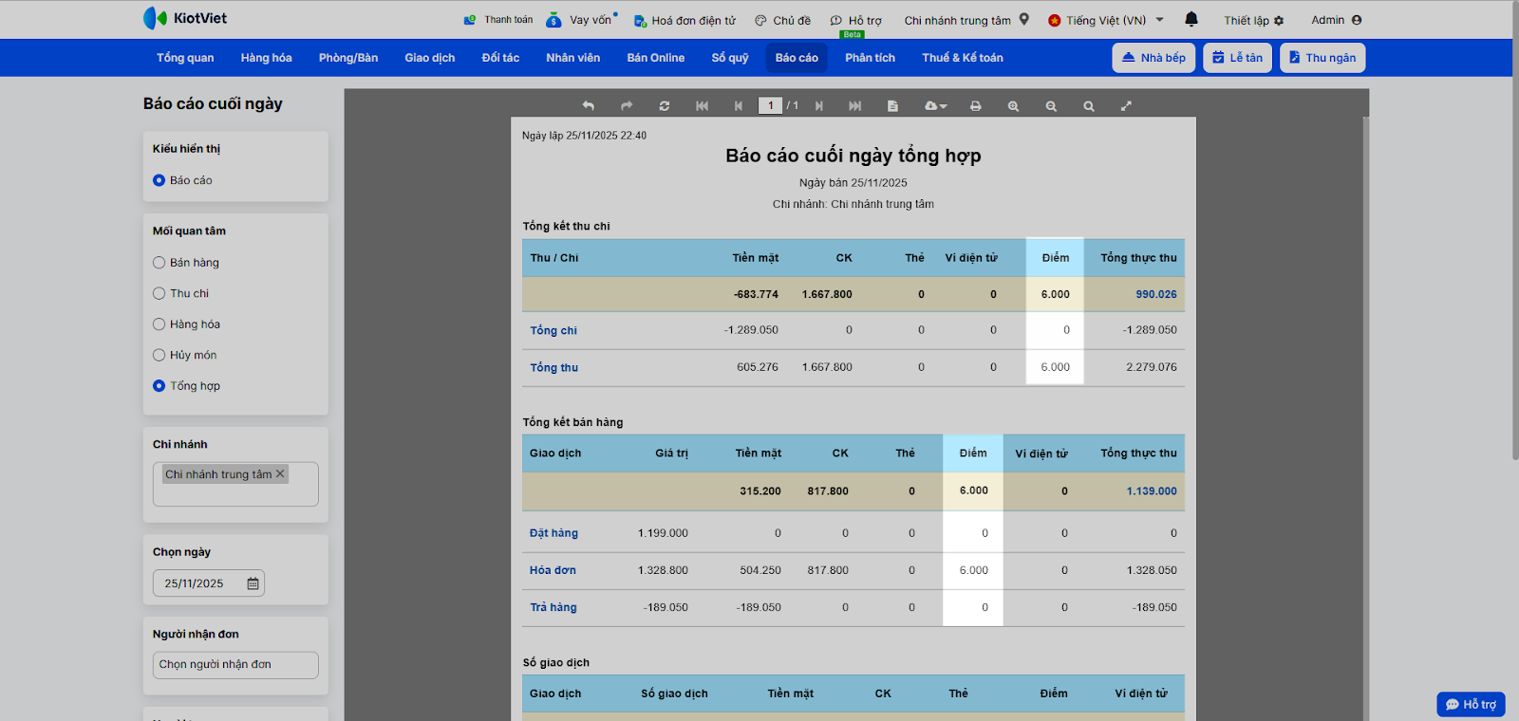Open the Hàng hóa menu
Image resolution: width=1519 pixels, height=721 pixels.
pos(266,58)
